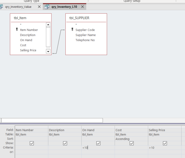Select the join line between the tables
The height and width of the screenshot is (158, 185).
pyautogui.click(x=59, y=42)
